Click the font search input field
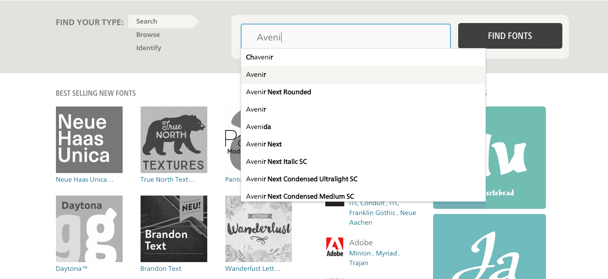608x279 pixels. (x=345, y=37)
